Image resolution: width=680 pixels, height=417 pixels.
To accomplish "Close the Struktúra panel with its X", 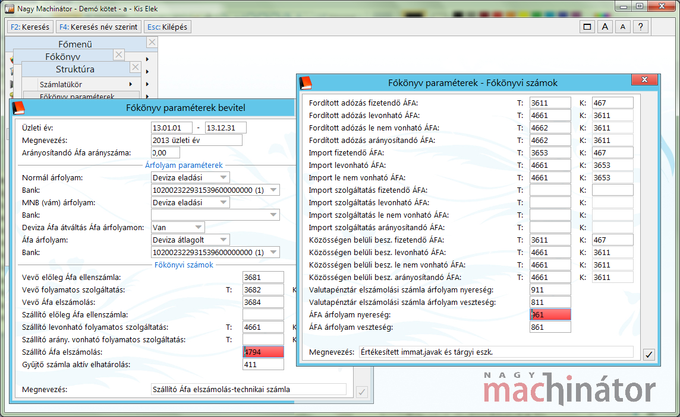I will [x=136, y=68].
